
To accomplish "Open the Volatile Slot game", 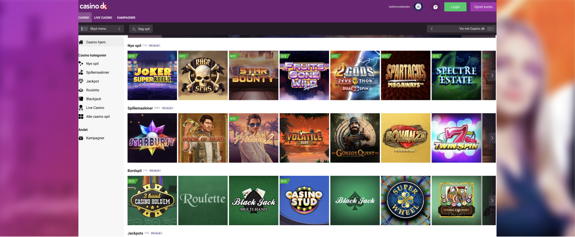I will click(x=304, y=138).
